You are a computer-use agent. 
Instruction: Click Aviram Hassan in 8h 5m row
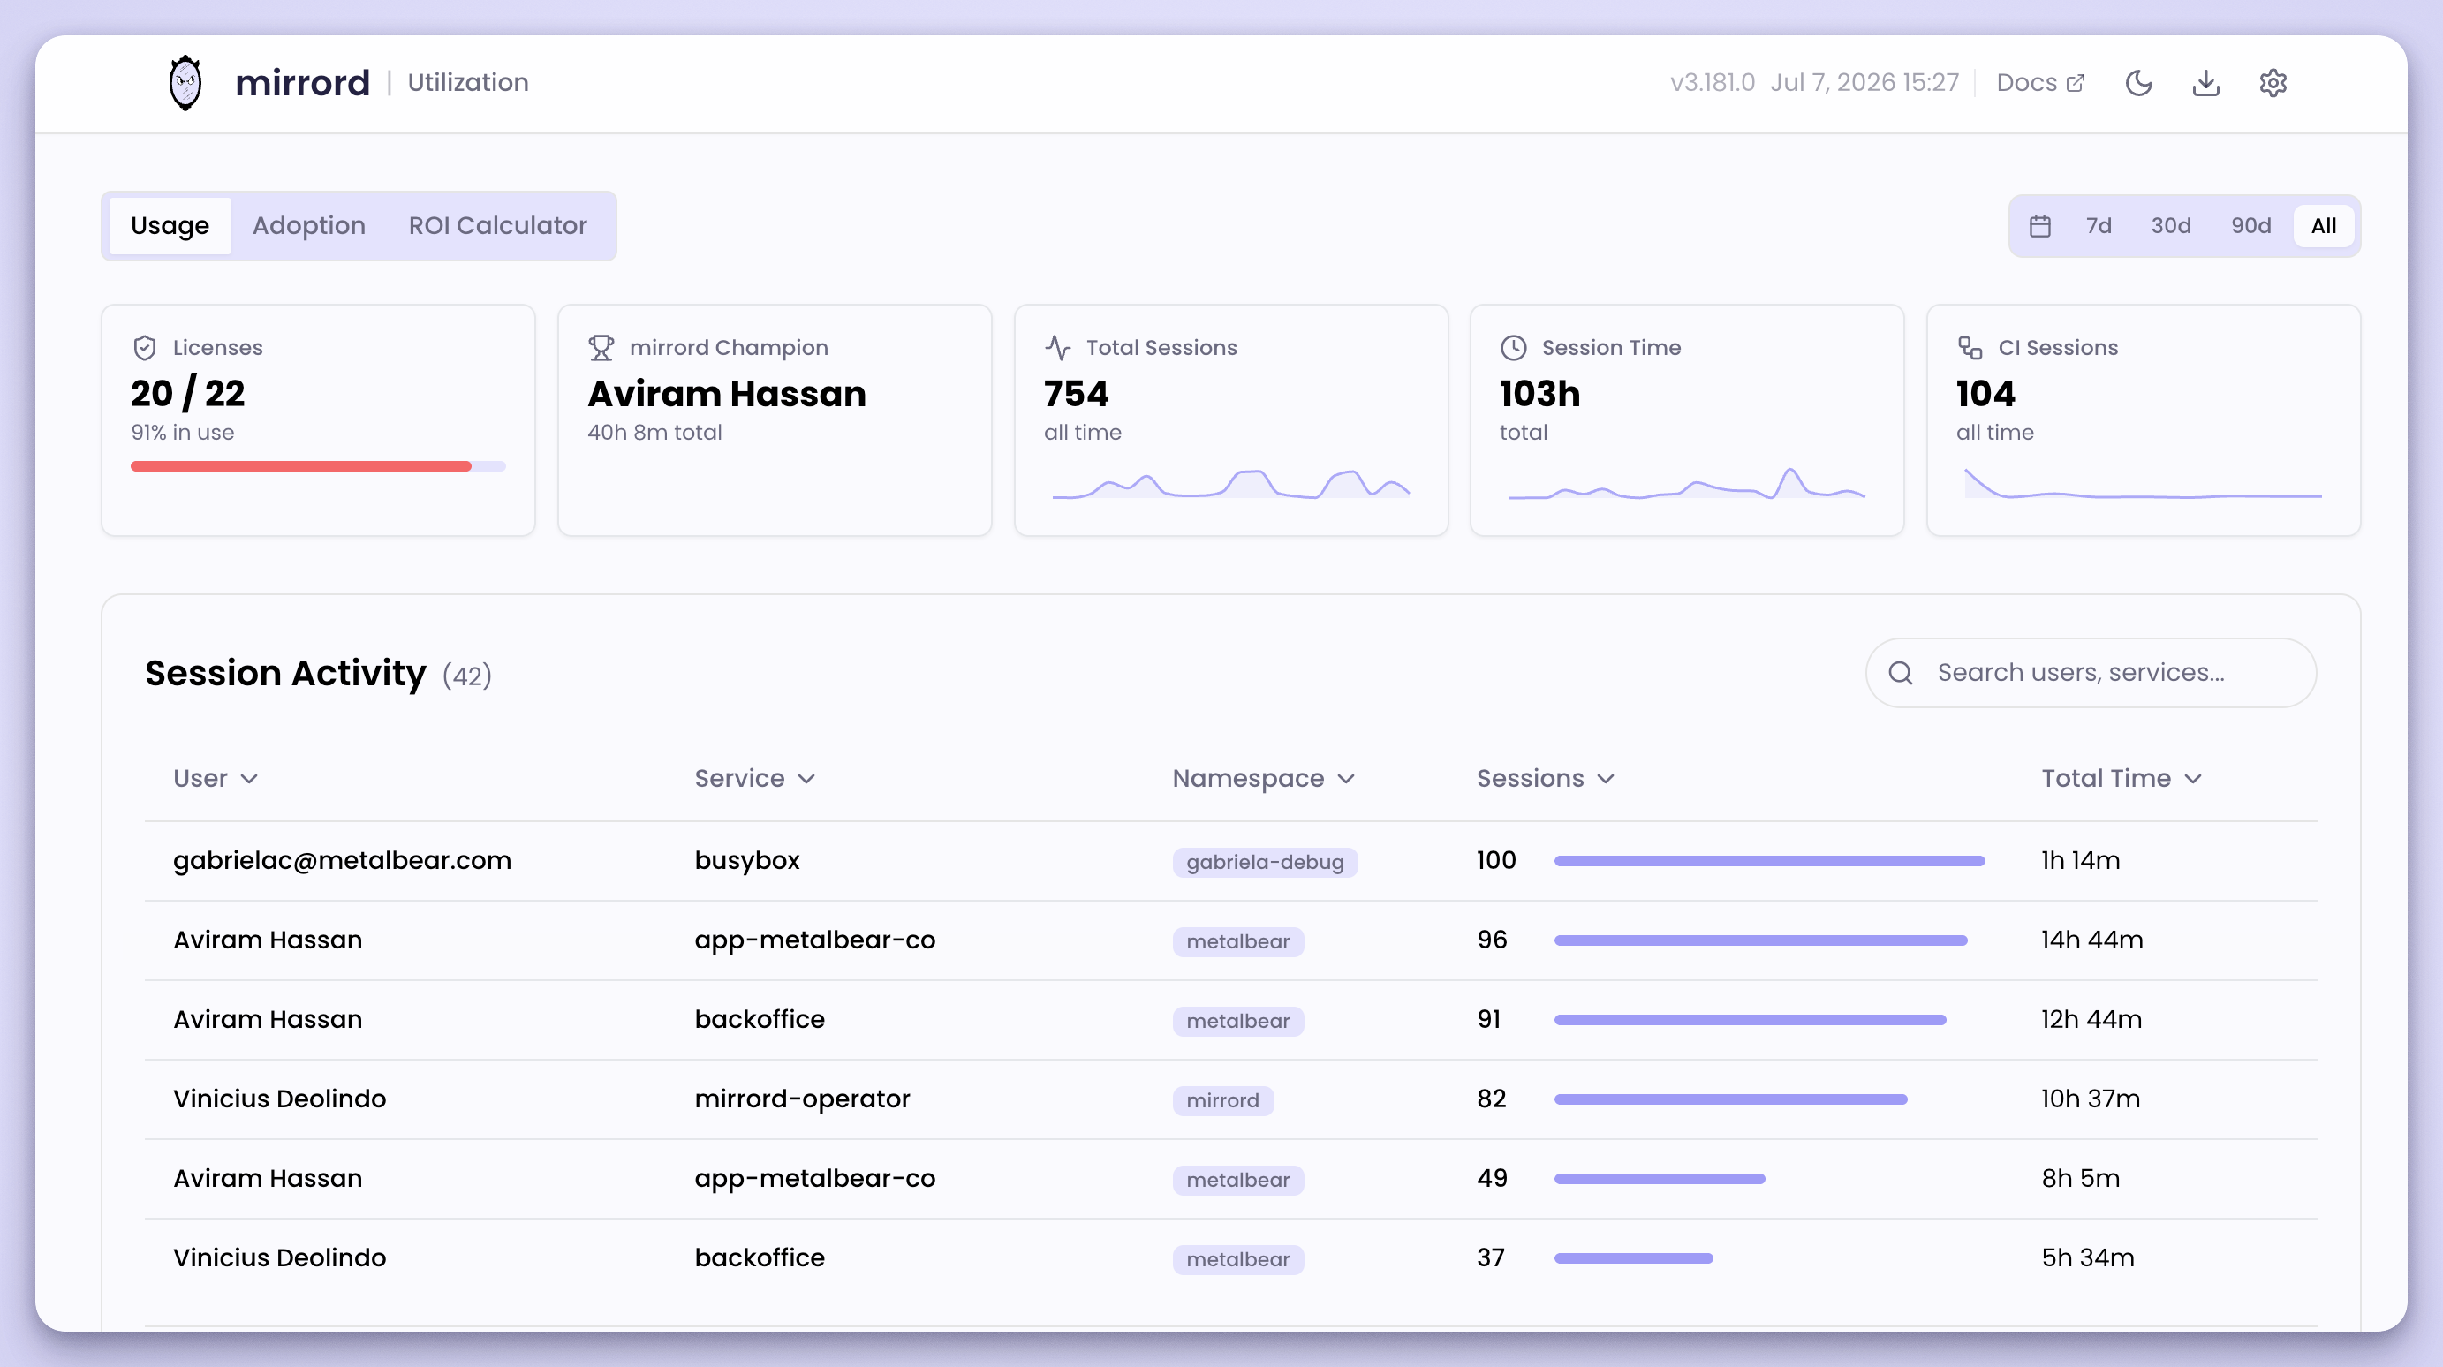(x=268, y=1178)
